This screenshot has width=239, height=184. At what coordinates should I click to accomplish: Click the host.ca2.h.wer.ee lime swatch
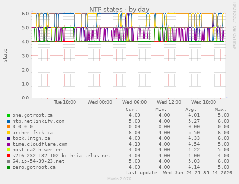pyautogui.click(x=8, y=150)
